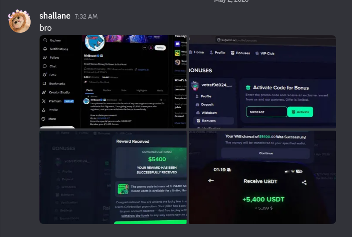Open the Receive USDT withdrawal screenshot thumbnail
Screen dimensions: 352x237
pyautogui.click(x=262, y=177)
